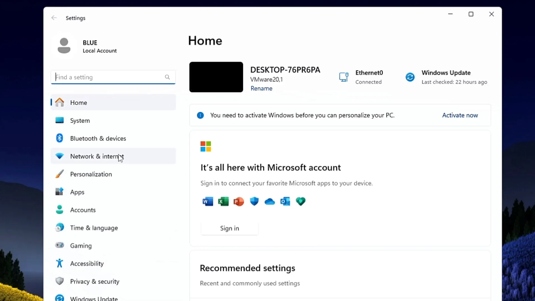The height and width of the screenshot is (301, 535).
Task: Click the BLUE user avatar picture
Action: tap(64, 46)
